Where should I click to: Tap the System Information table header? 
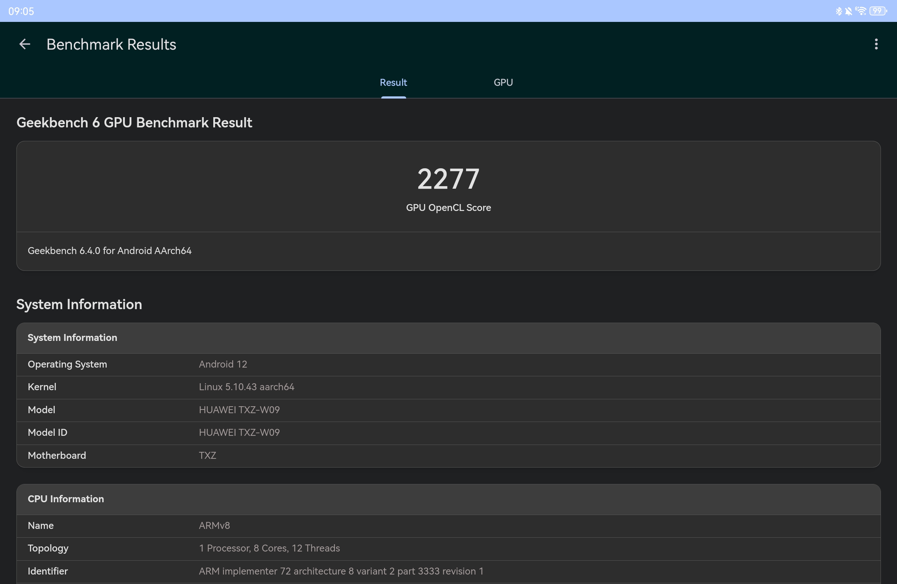click(x=448, y=338)
